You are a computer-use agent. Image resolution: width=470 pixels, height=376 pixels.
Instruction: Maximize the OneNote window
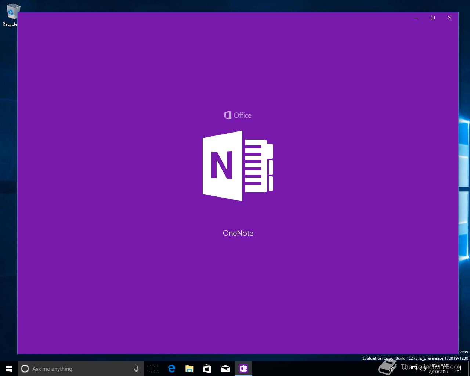(x=433, y=18)
